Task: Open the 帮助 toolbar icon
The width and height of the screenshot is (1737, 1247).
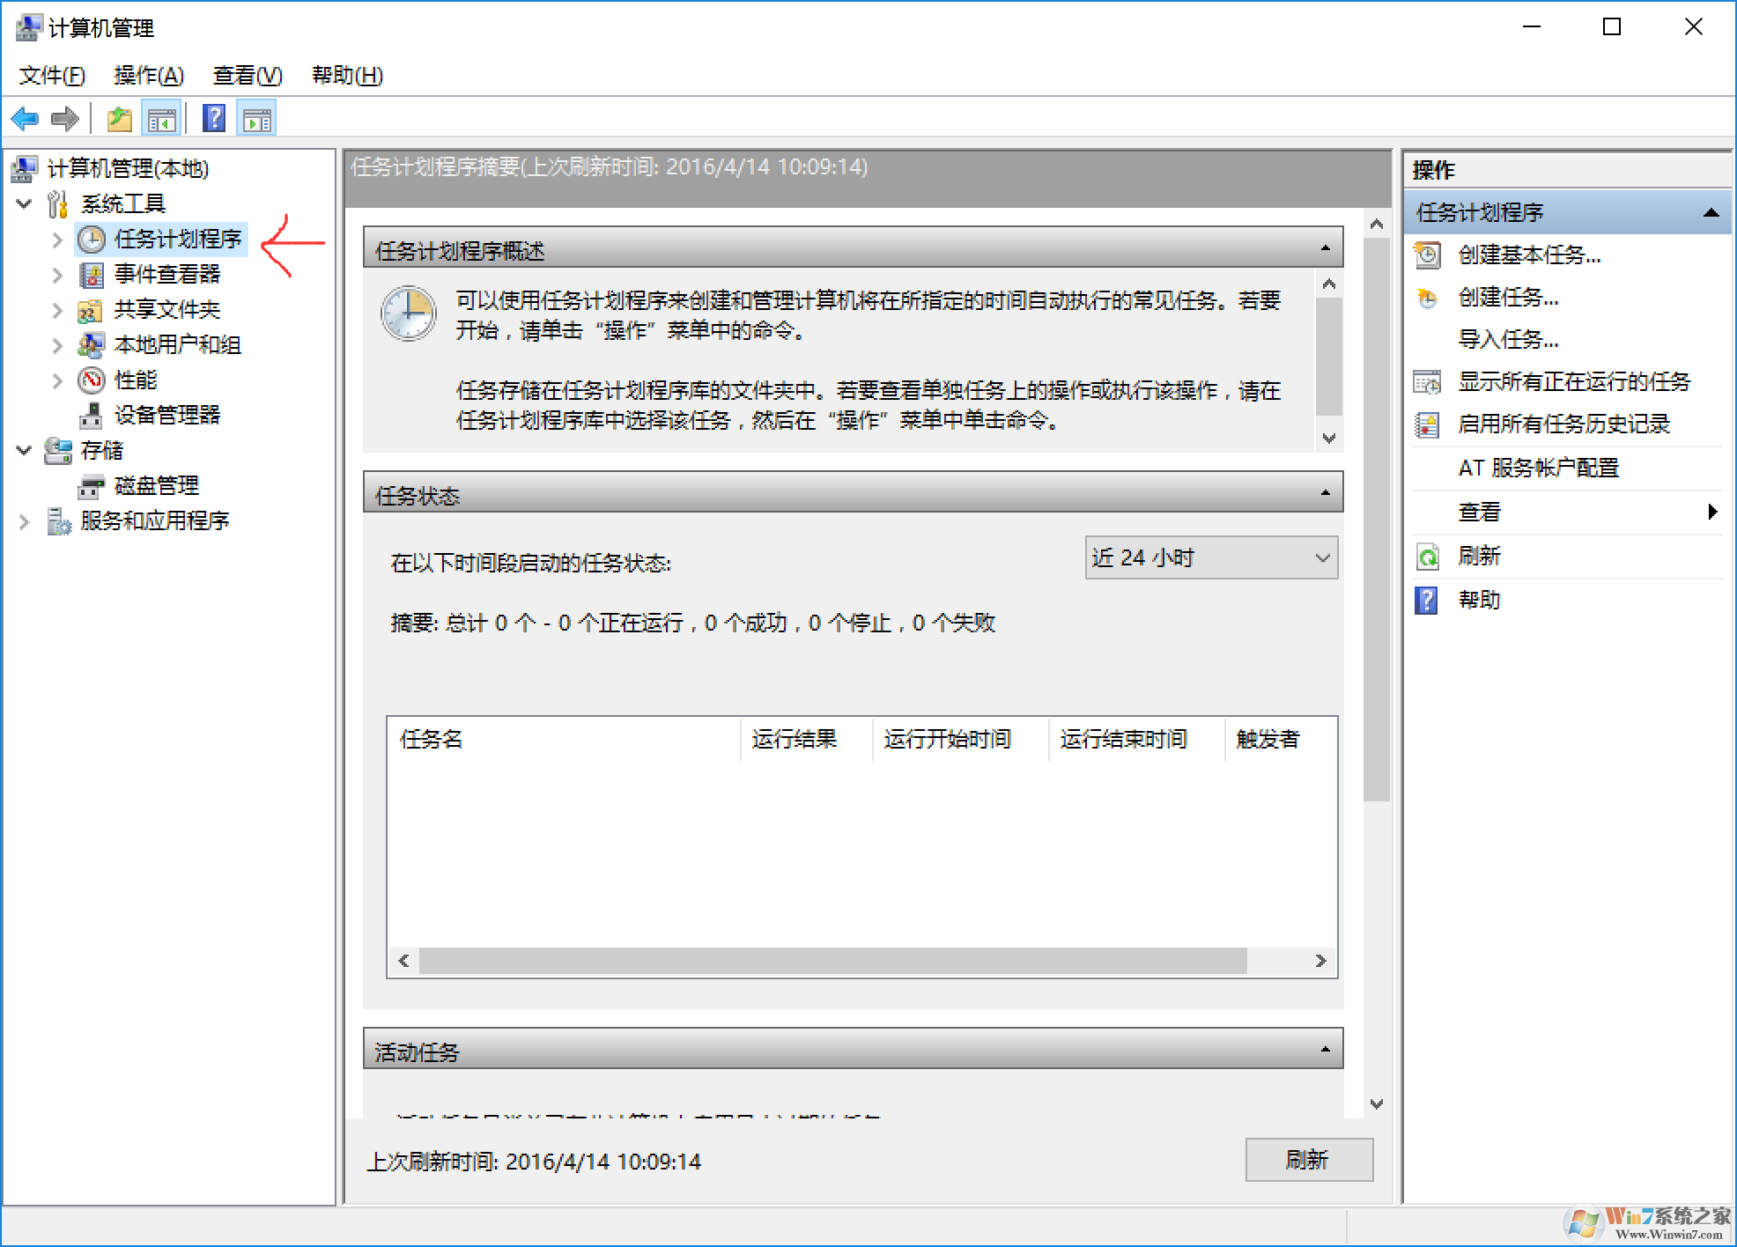Action: click(214, 117)
